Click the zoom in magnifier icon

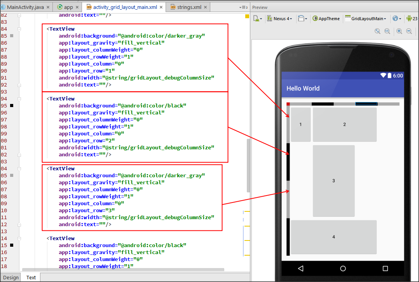coord(399,31)
